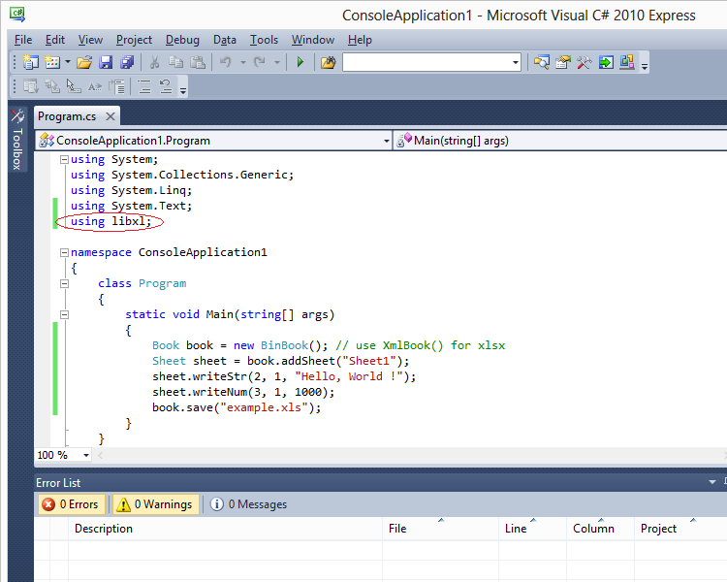Image resolution: width=727 pixels, height=582 pixels.
Task: Click the Decrease Line Indent icon
Action: (116, 86)
